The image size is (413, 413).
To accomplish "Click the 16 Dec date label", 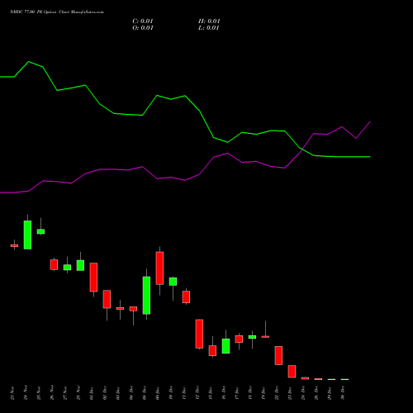I will coord(224,393).
